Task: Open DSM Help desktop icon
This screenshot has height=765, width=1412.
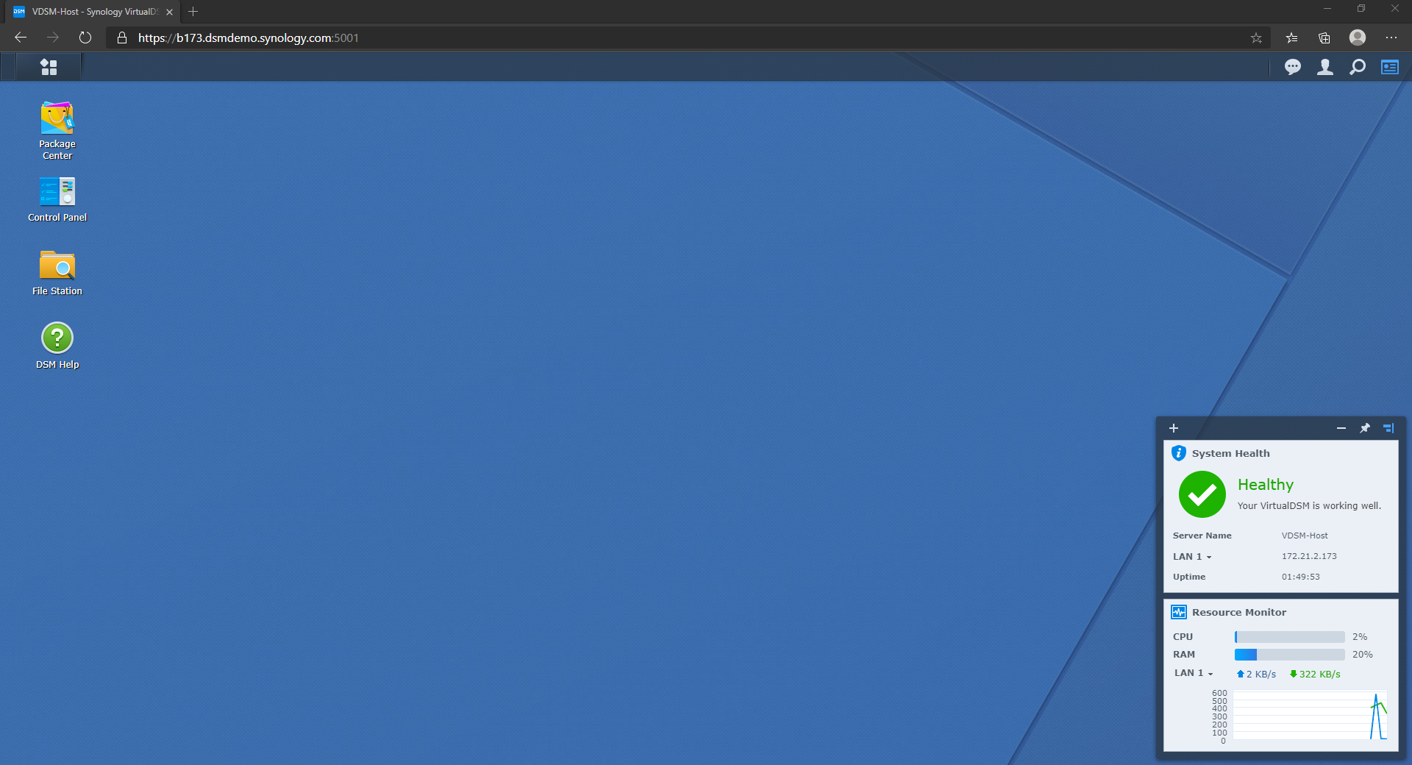Action: pos(57,346)
